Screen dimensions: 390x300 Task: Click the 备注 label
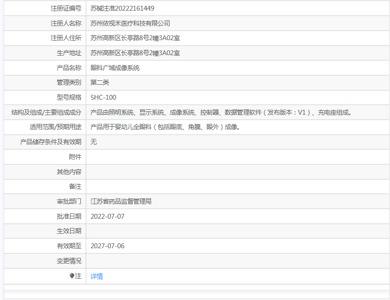coord(75,186)
